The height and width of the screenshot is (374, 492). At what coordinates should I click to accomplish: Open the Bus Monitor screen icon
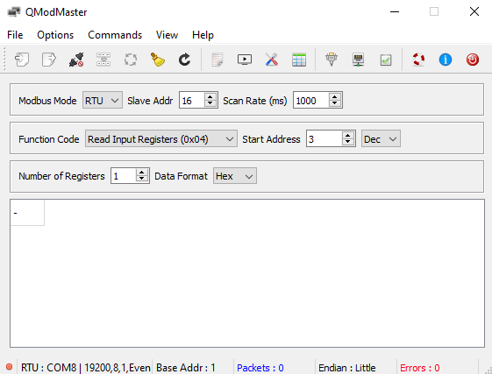tap(245, 60)
